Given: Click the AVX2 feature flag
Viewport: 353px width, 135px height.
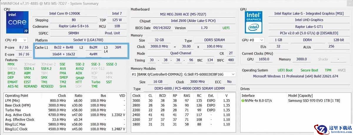Looking at the screenshot, I should coord(80,69).
